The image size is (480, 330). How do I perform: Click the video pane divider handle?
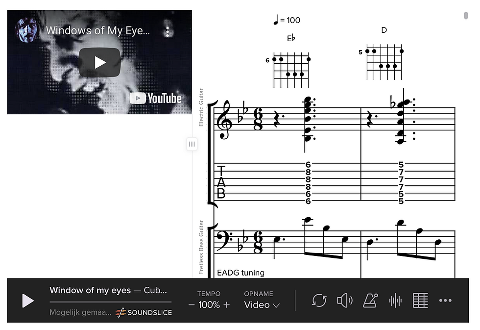(192, 144)
